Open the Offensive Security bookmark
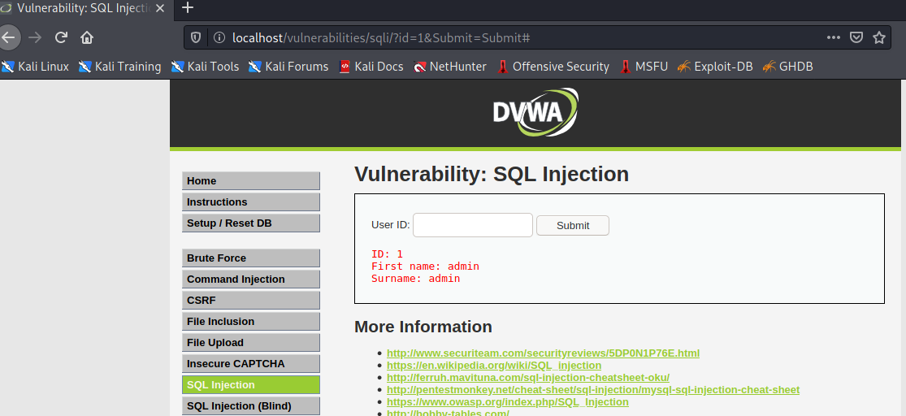906x416 pixels. (553, 67)
